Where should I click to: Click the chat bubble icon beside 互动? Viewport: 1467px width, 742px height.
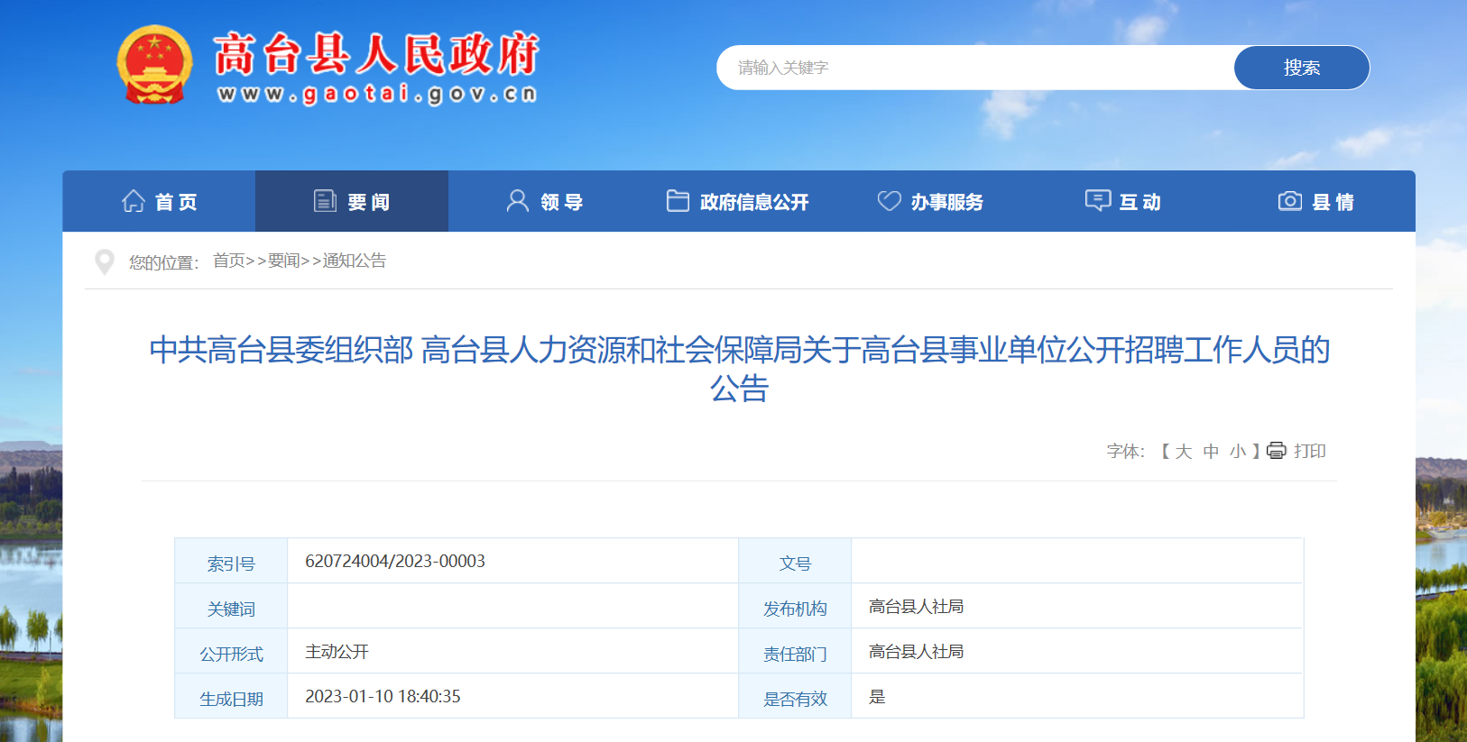(1098, 200)
